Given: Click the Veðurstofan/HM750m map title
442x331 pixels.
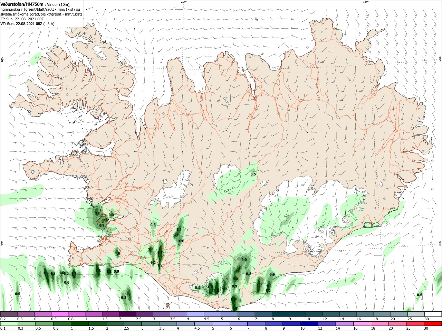Looking at the screenshot, I should [x=22, y=4].
